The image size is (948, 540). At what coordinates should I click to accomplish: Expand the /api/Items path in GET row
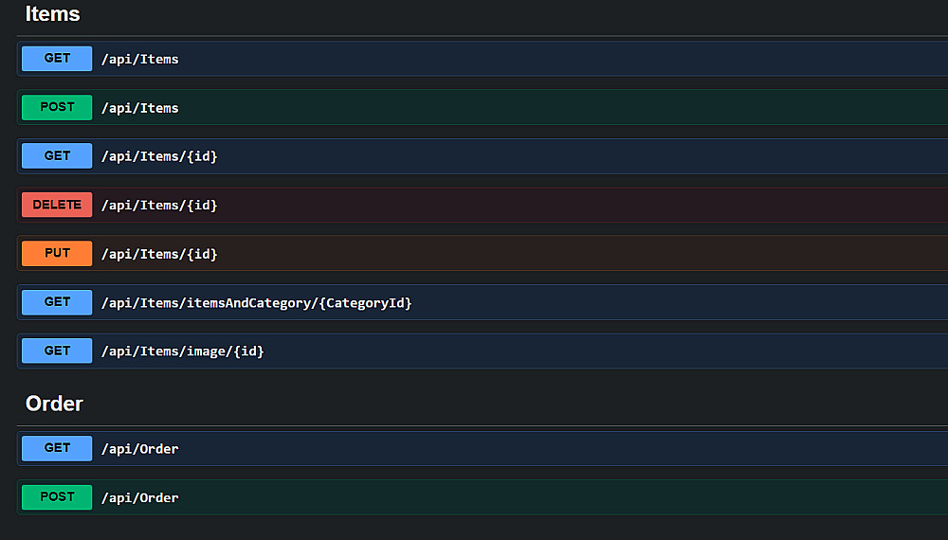[140, 59]
